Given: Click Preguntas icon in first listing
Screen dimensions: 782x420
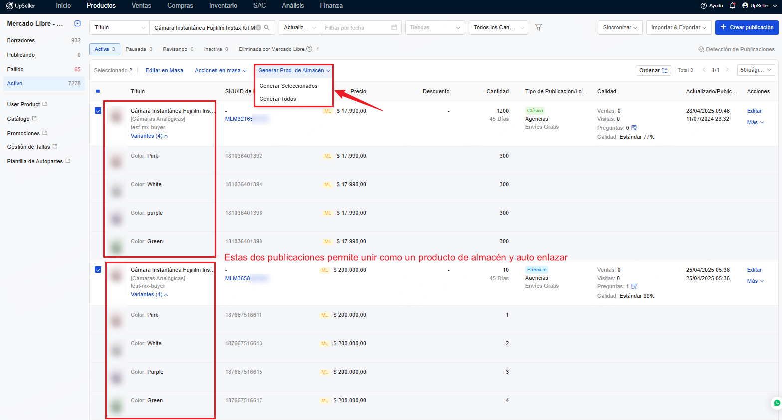Looking at the screenshot, I should click(634, 128).
